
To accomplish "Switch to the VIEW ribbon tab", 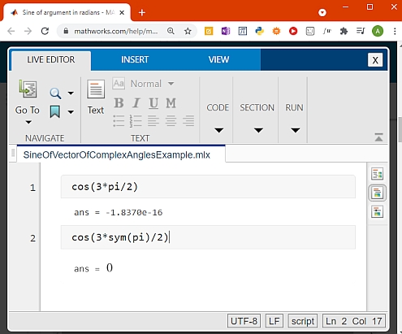I will coord(218,59).
